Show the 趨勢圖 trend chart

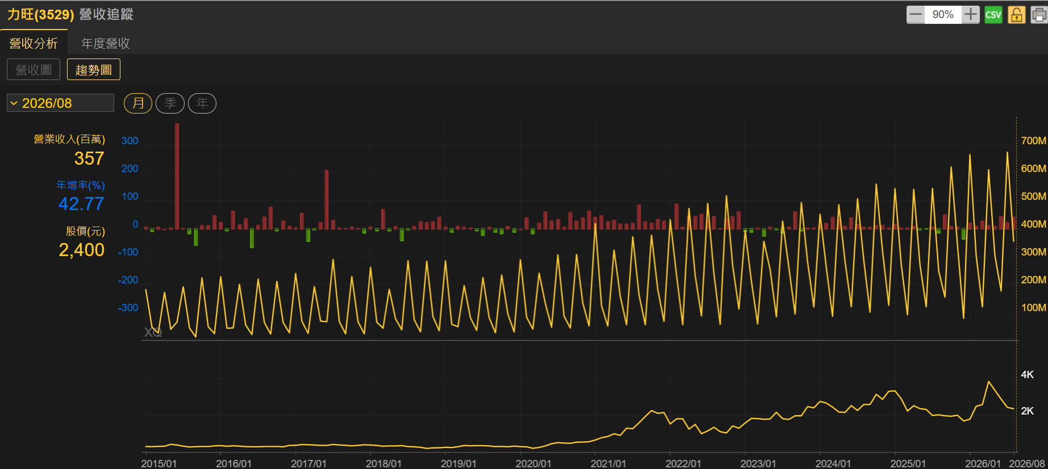pos(94,70)
